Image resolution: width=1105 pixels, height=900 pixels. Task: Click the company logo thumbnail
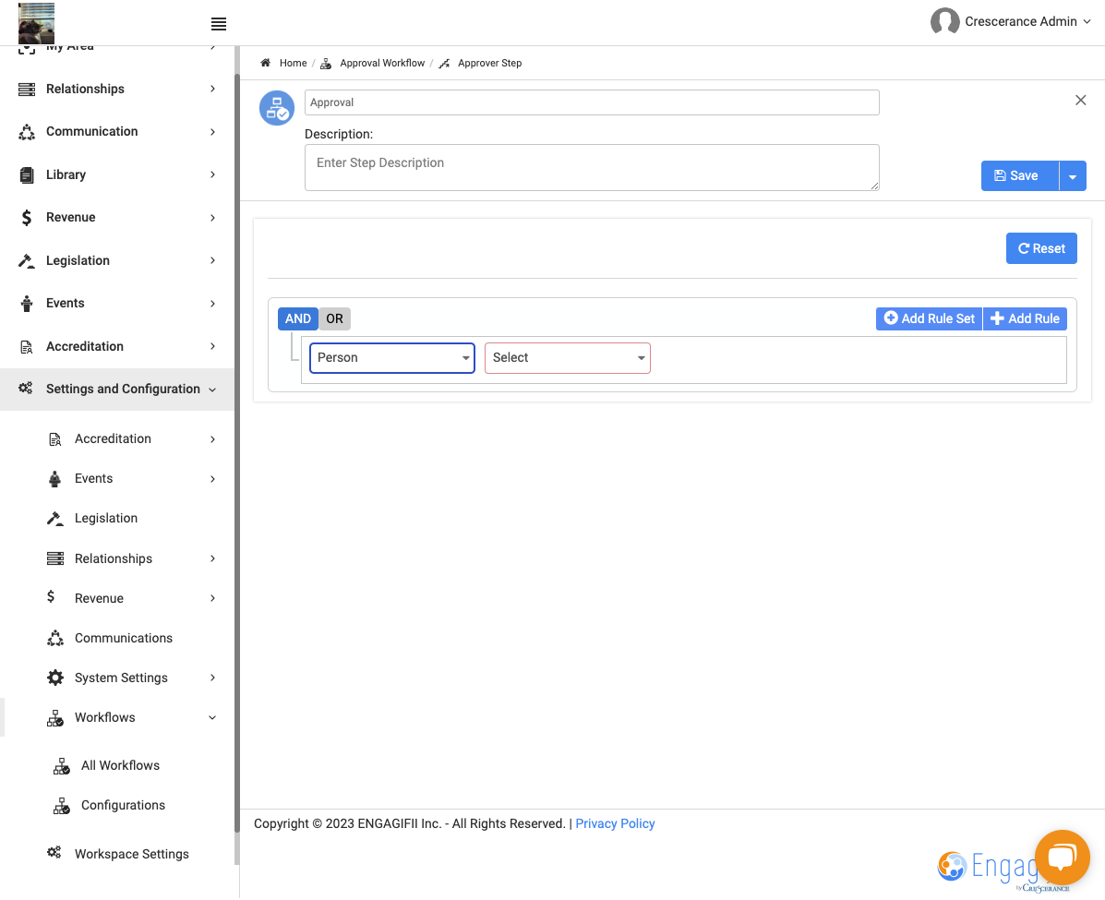37,23
